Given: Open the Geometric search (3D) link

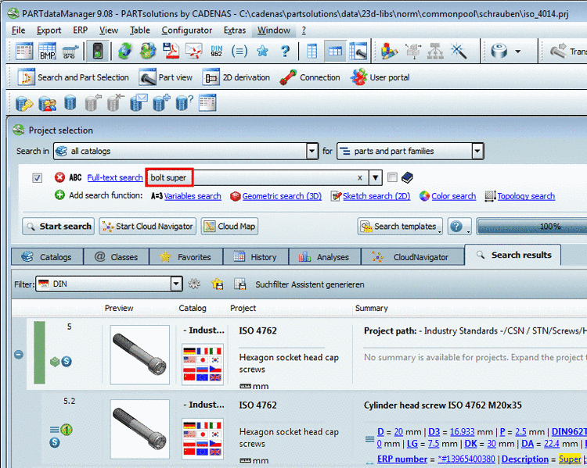Looking at the screenshot, I should (282, 196).
